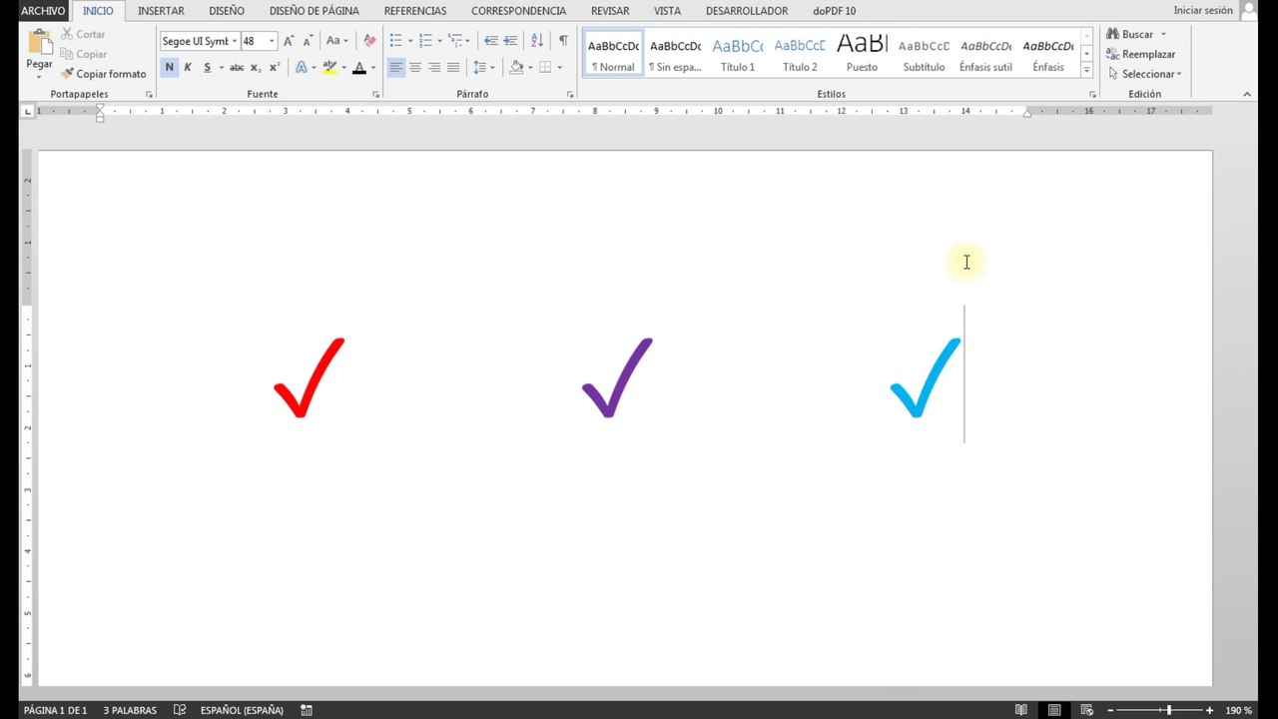Toggle bold N formatting
The height and width of the screenshot is (719, 1278).
coord(169,67)
